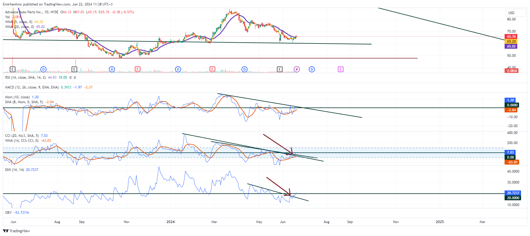Image resolution: width=530 pixels, height=236 pixels.
Task: Click the red earnings marker in November 2023
Action: coord(137,69)
